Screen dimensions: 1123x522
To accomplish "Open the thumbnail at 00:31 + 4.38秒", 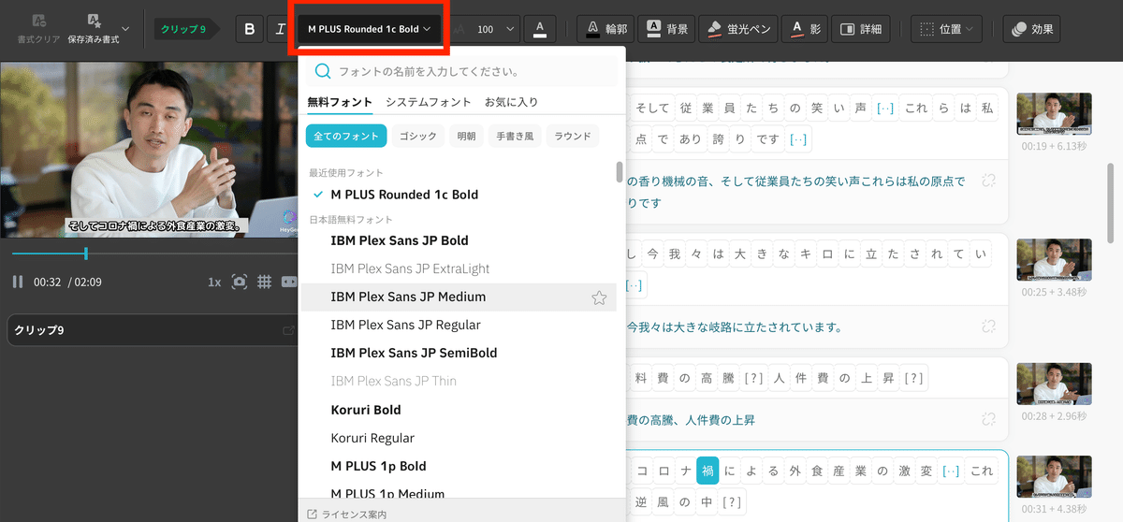I will coord(1054,477).
